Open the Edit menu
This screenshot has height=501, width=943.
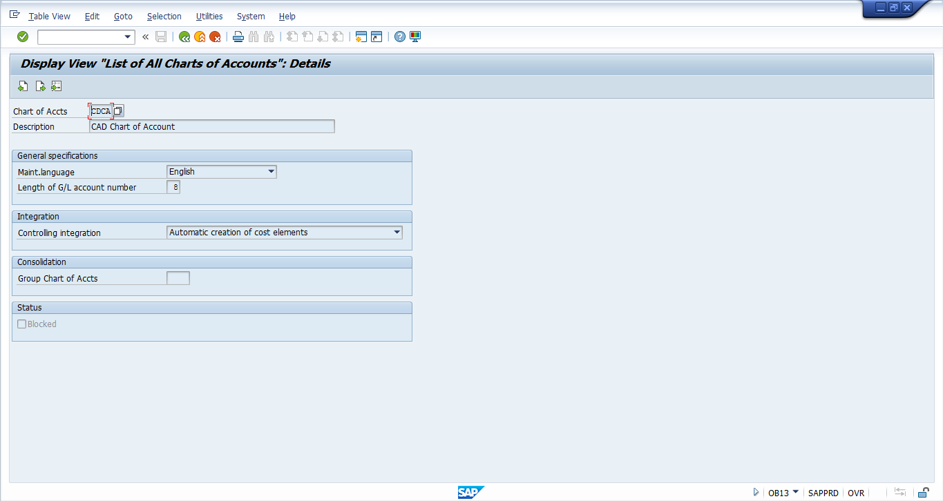92,16
